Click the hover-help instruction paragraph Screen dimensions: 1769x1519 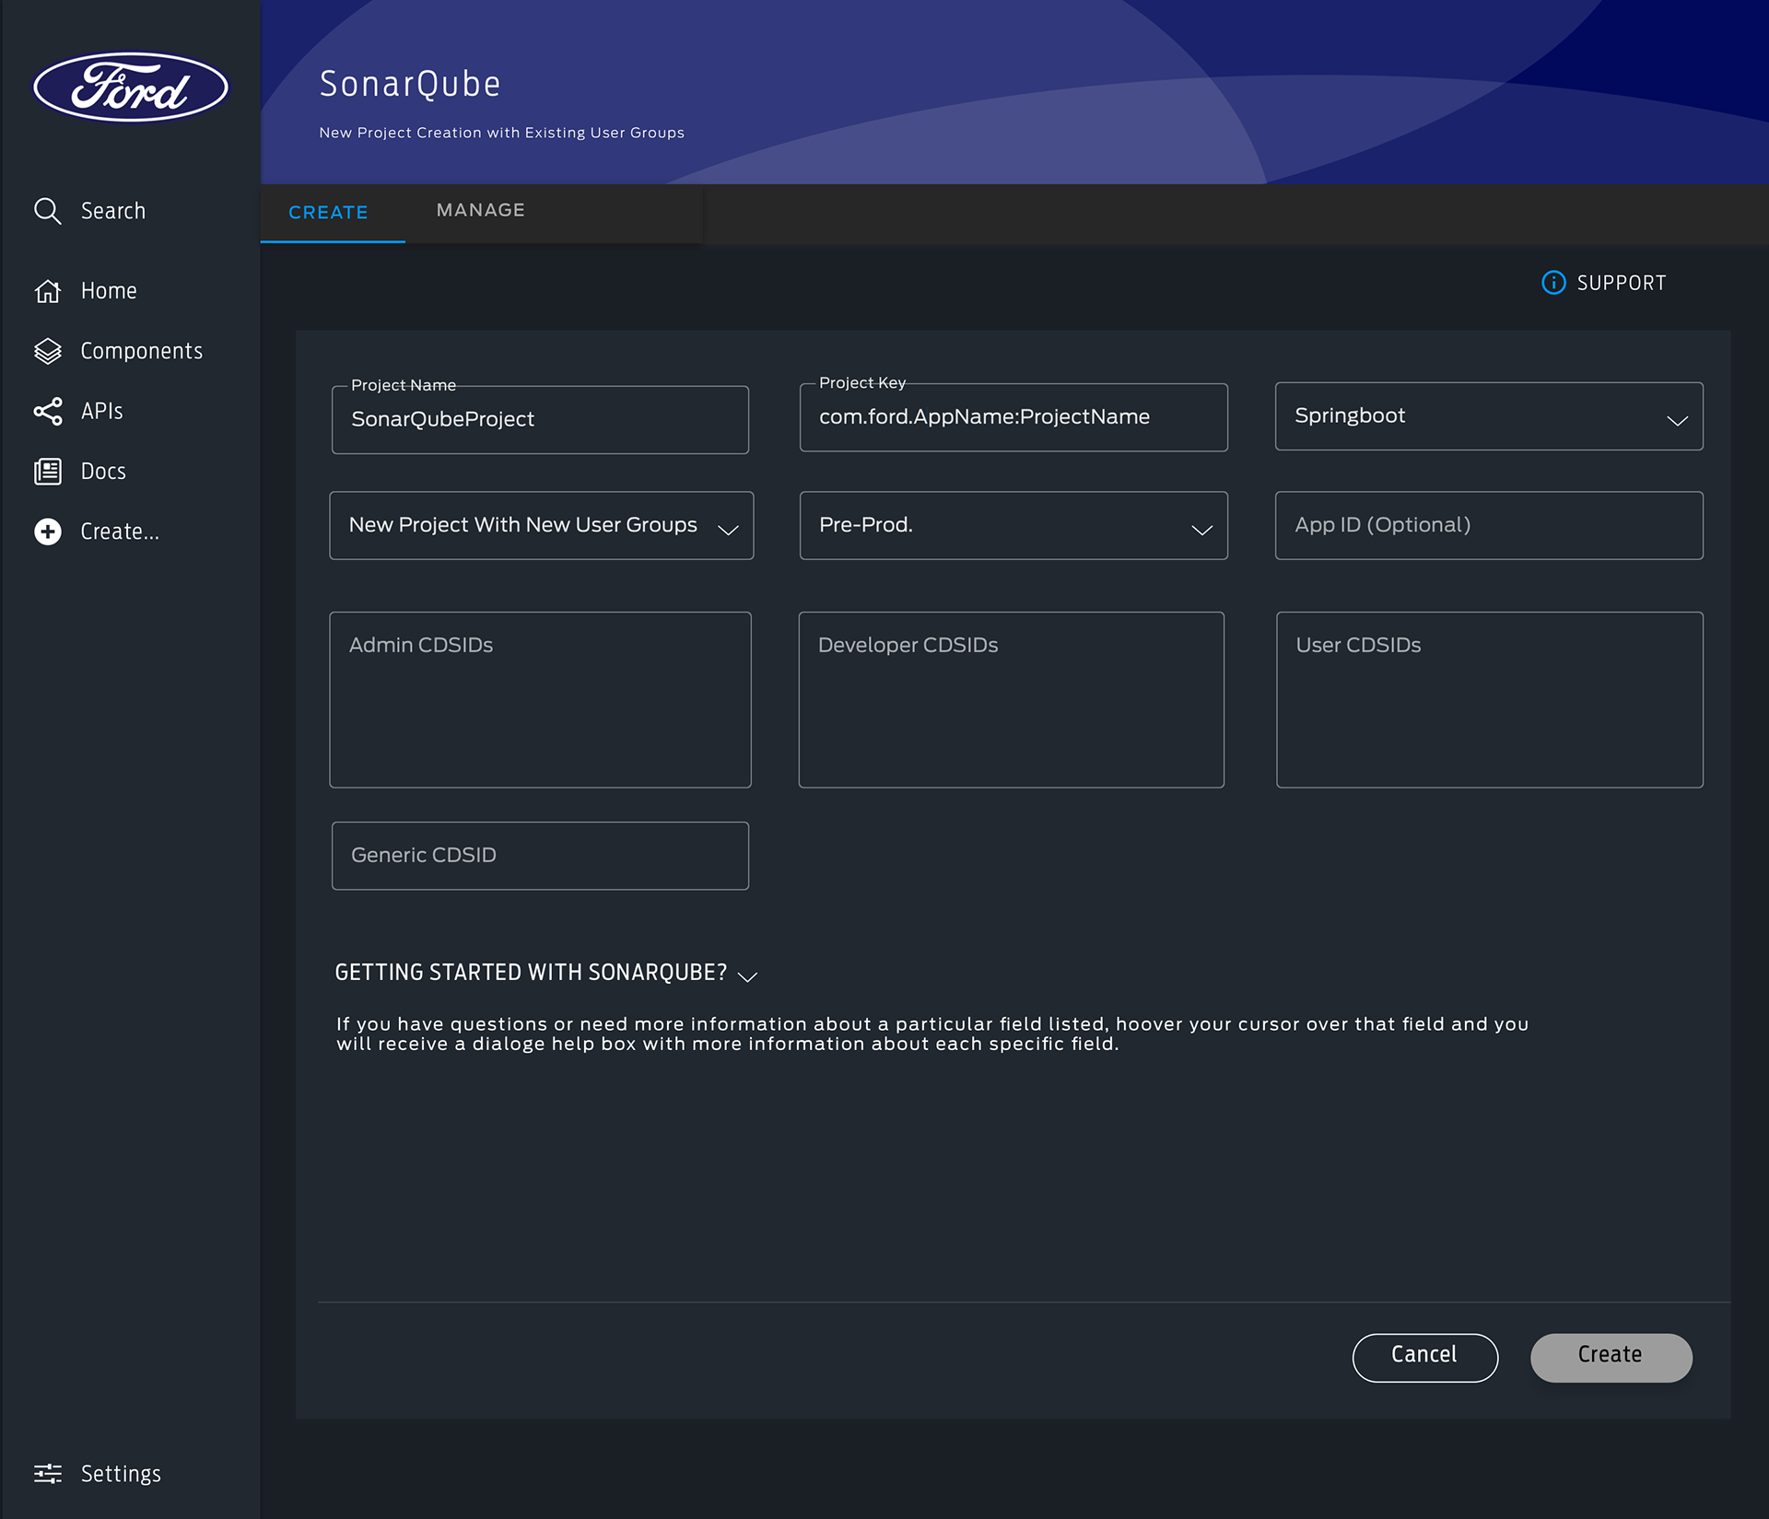(x=932, y=1034)
